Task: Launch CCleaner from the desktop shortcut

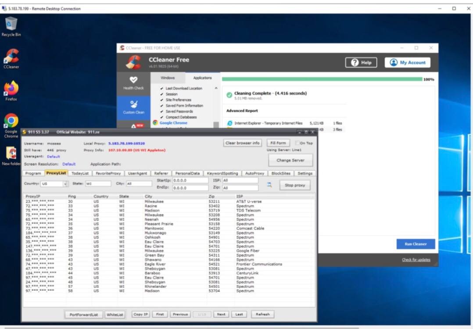Action: pos(11,58)
